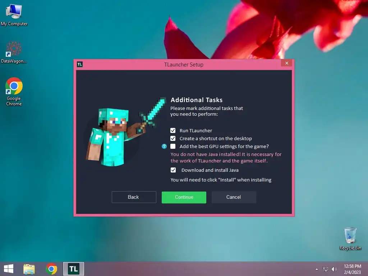The width and height of the screenshot is (368, 276).
Task: Open the network tray icon
Action: [x=326, y=269]
